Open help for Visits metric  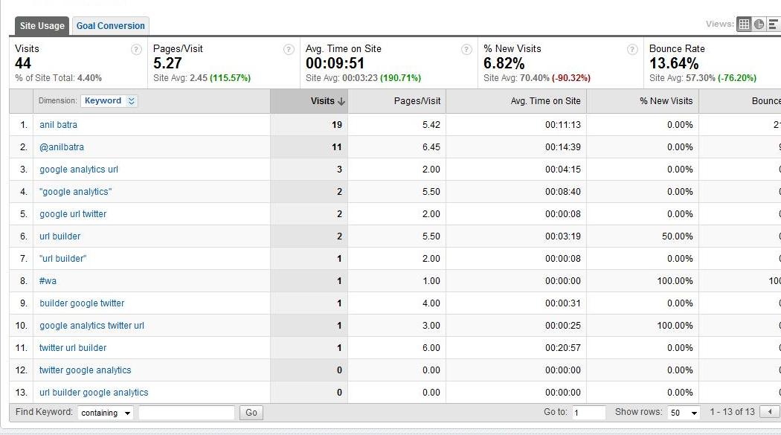pyautogui.click(x=136, y=50)
